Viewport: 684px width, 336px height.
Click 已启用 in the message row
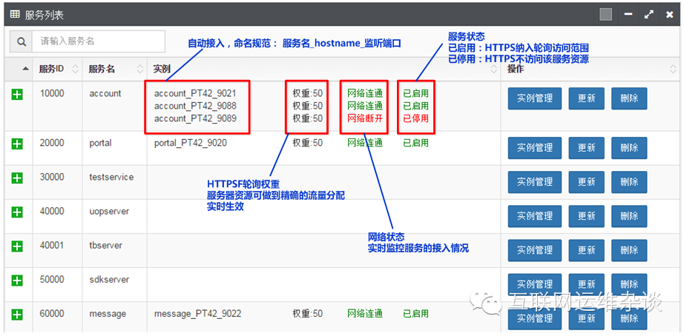pyautogui.click(x=415, y=314)
